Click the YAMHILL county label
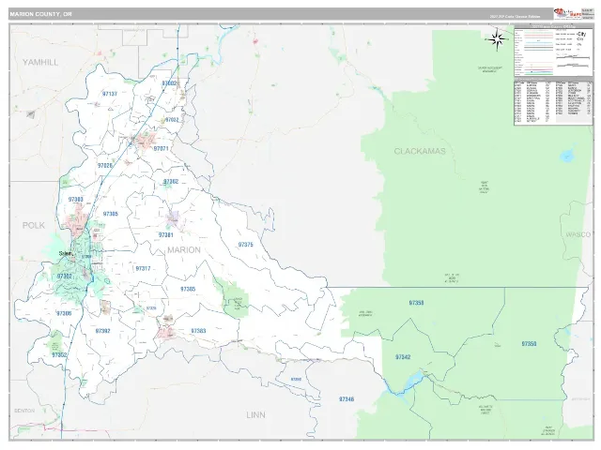This screenshot has height=450, width=601. [x=40, y=63]
